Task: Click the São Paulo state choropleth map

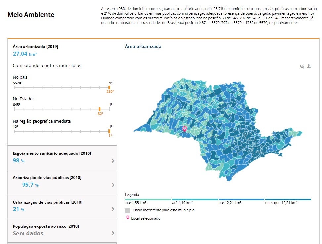Action: point(218,130)
